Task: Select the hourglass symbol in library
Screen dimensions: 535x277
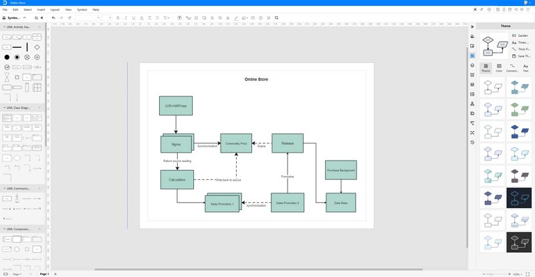Action: point(7,77)
